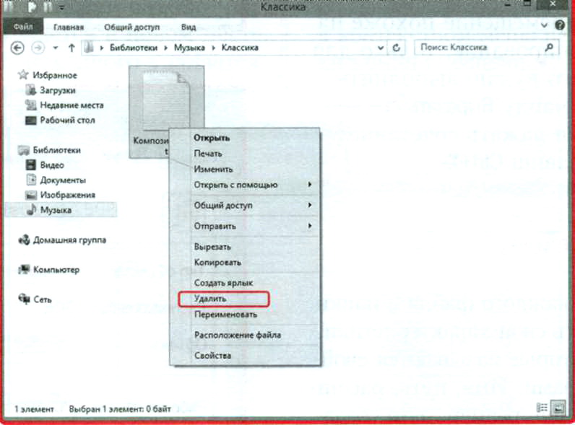Click the search magnifier icon
The height and width of the screenshot is (425, 575).
coord(550,48)
